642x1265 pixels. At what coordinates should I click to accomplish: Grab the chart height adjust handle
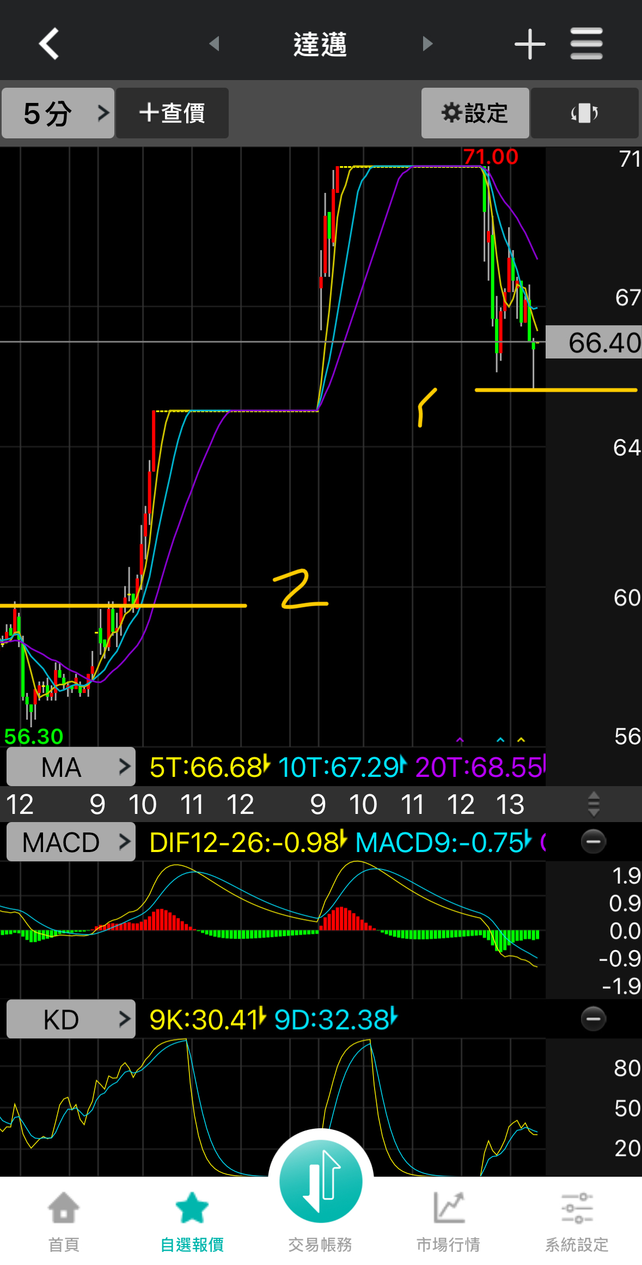point(594,804)
